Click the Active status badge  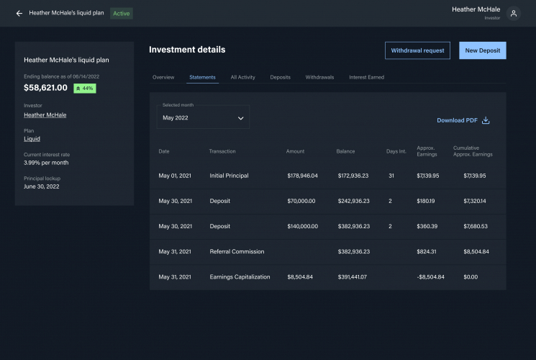click(x=122, y=14)
